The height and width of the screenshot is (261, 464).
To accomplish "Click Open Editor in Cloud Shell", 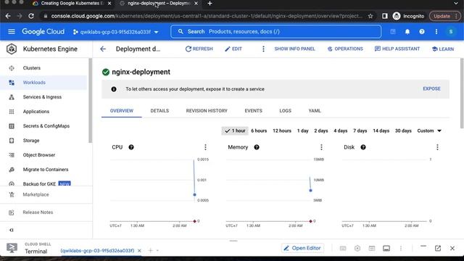I will tap(302, 248).
